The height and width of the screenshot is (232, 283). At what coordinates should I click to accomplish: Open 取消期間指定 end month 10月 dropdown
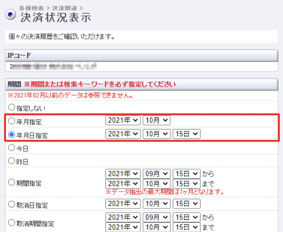(157, 227)
